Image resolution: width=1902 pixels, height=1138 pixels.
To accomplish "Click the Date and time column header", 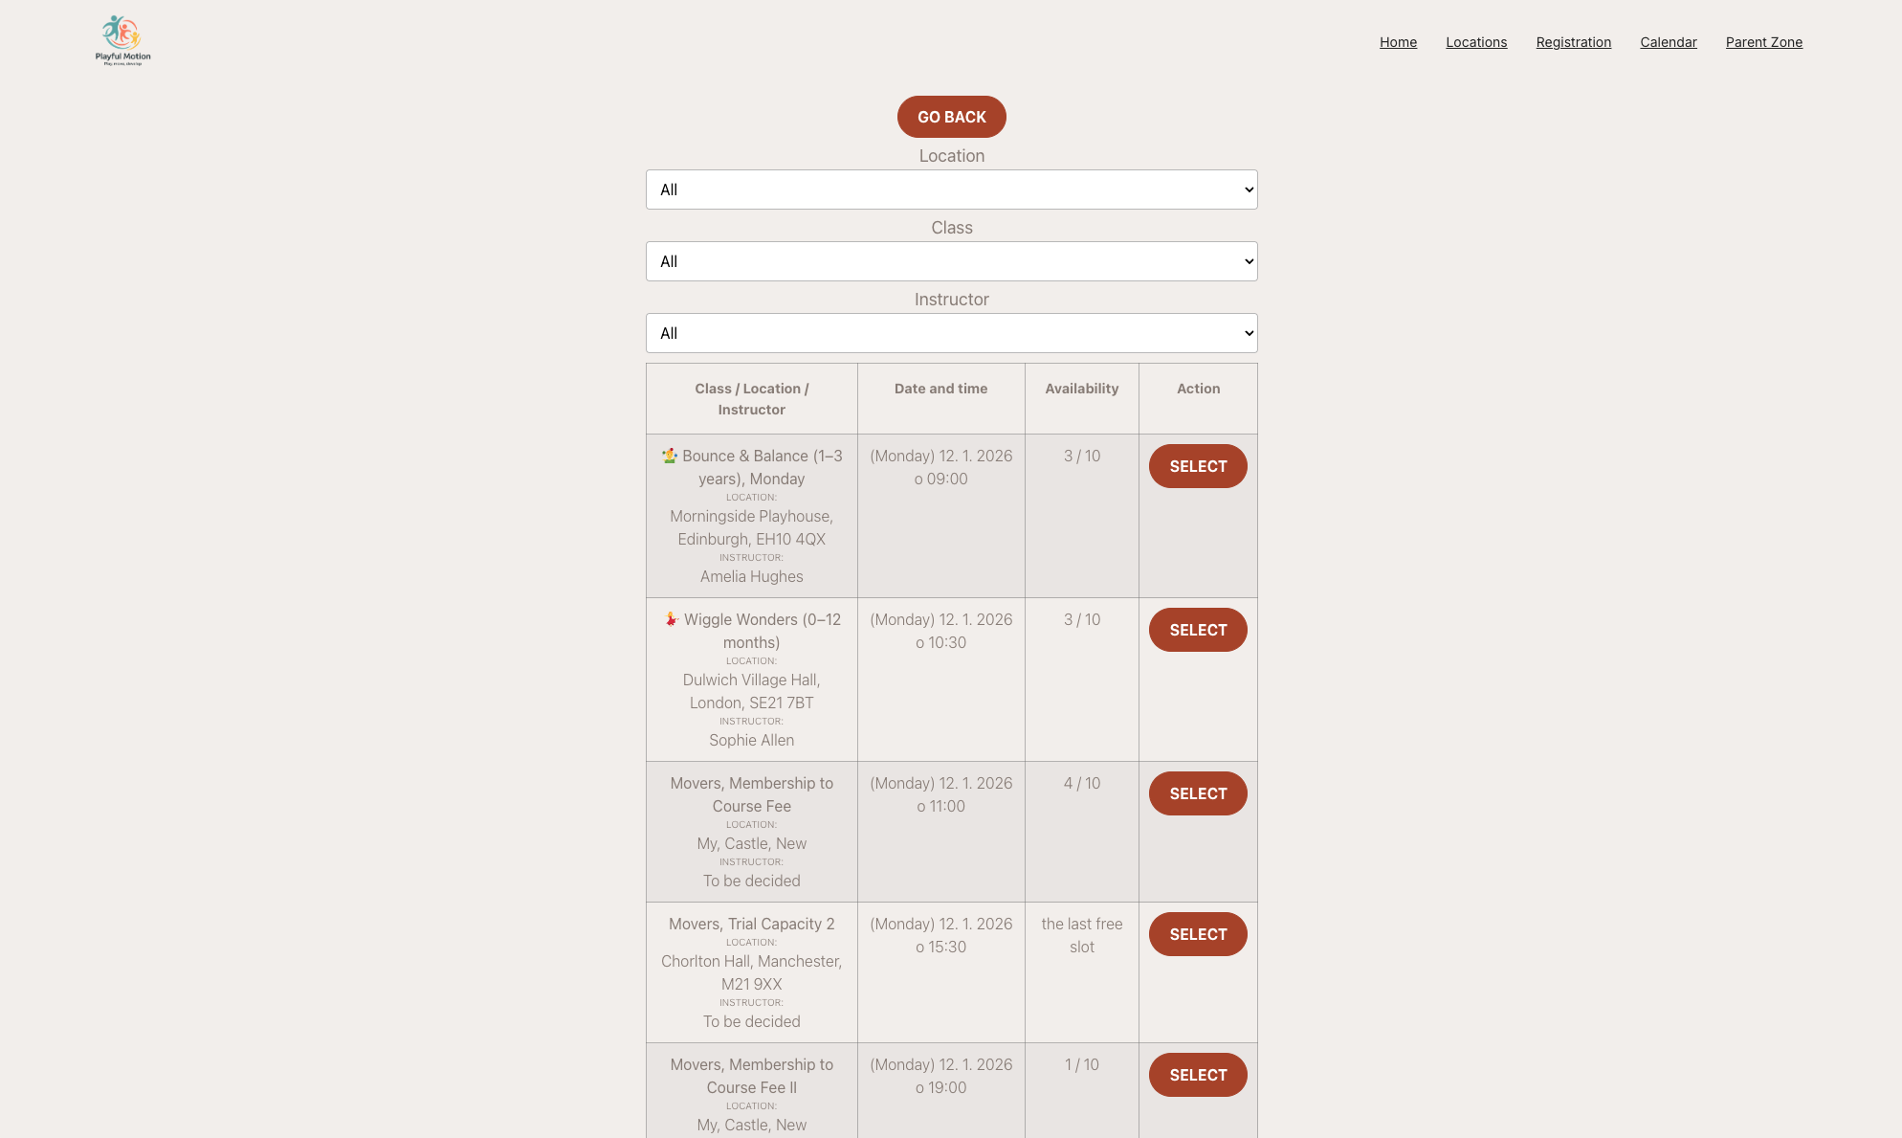I will coord(940,389).
